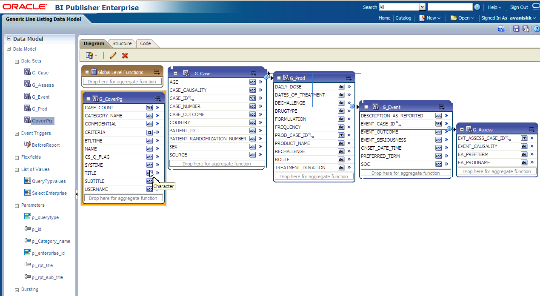Switch to the Diagram tab

pos(94,43)
